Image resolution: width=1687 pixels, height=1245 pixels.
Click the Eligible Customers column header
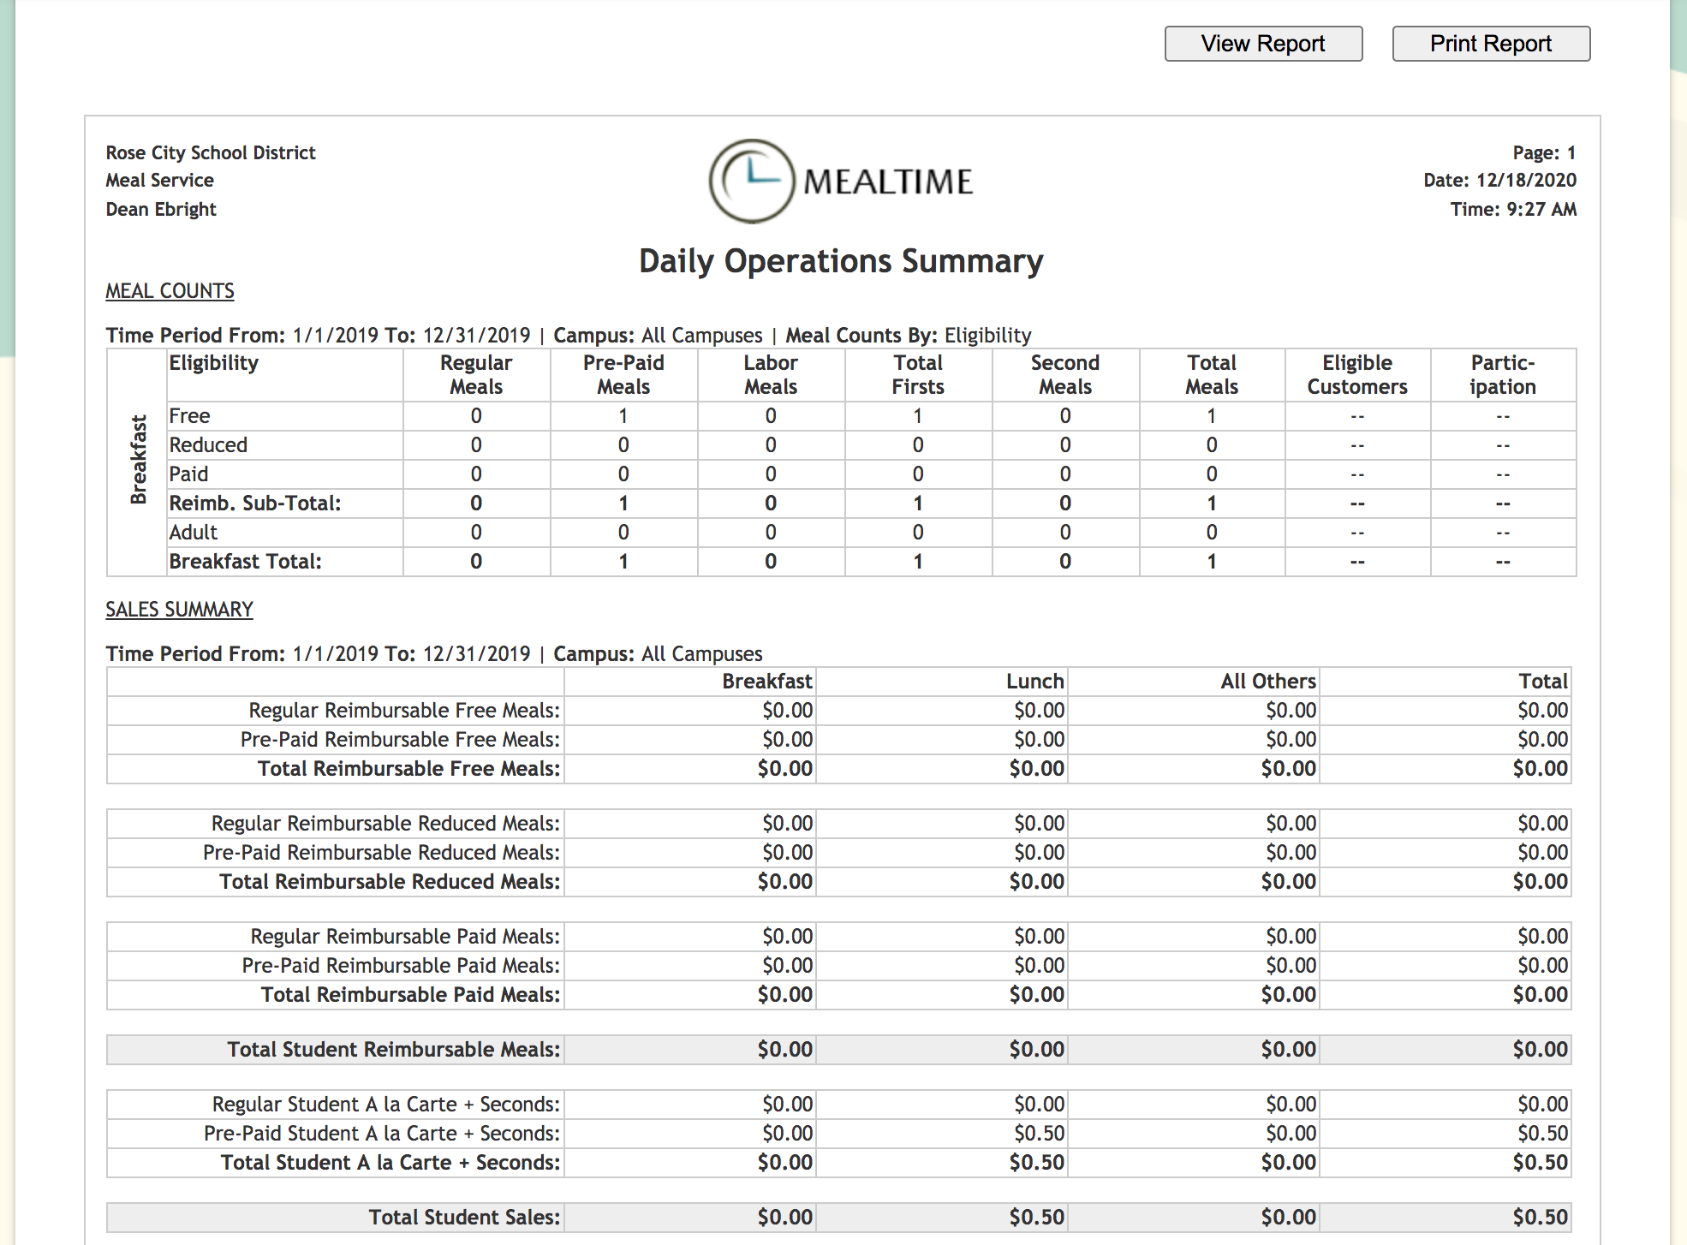(x=1356, y=374)
